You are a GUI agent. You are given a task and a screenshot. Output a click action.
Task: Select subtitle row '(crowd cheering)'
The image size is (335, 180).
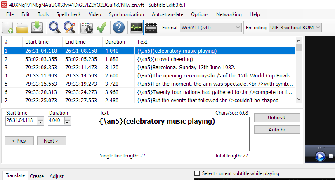[149, 59]
